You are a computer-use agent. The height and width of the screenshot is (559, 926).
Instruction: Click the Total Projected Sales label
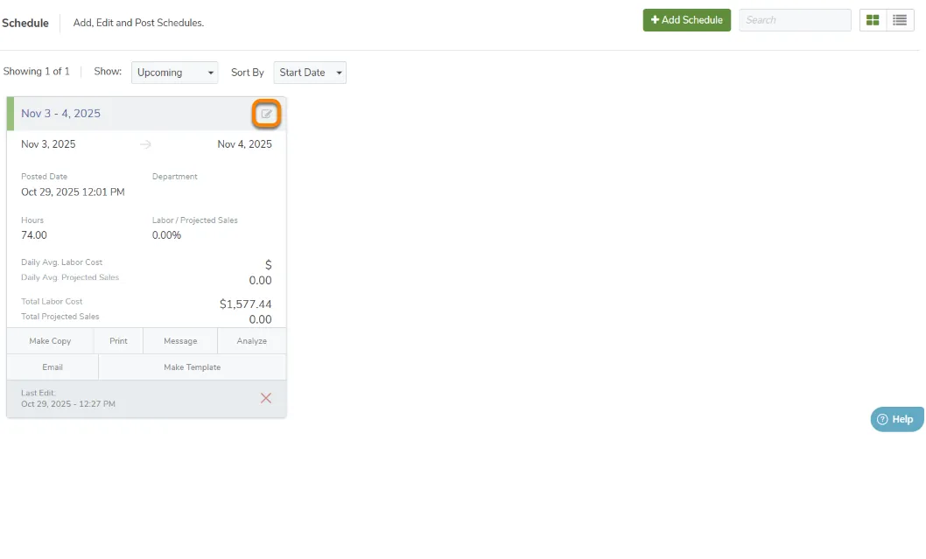[x=60, y=317]
